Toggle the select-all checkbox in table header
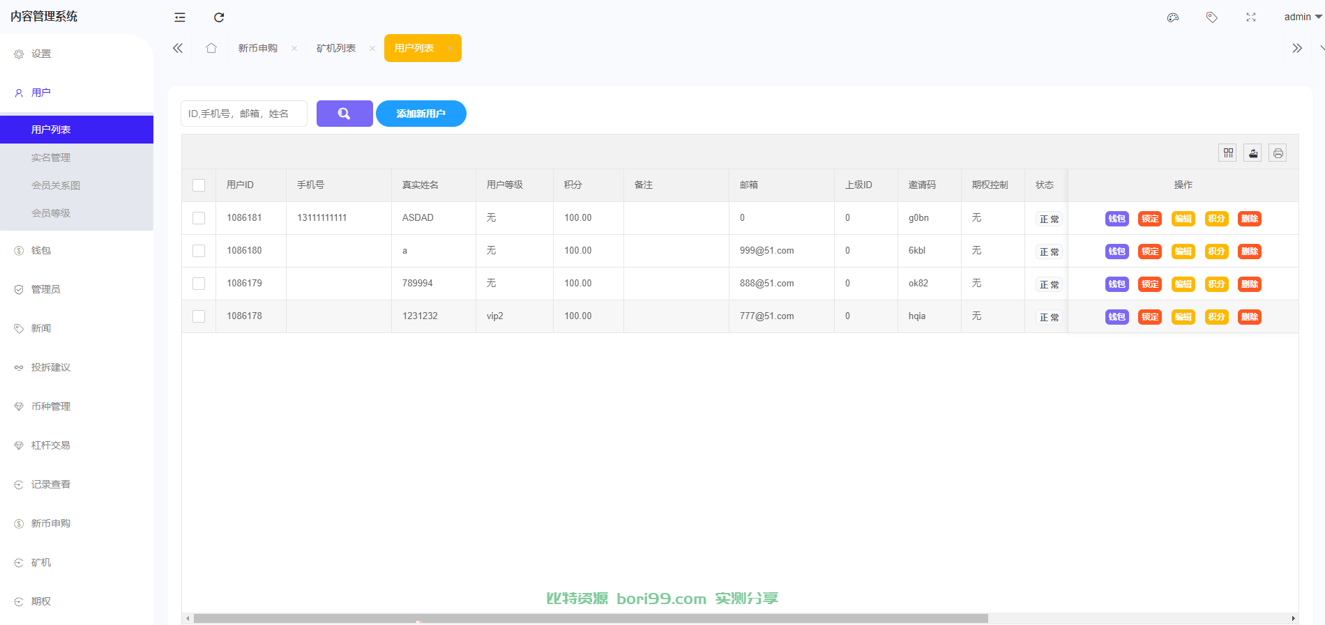The image size is (1325, 625). point(199,185)
